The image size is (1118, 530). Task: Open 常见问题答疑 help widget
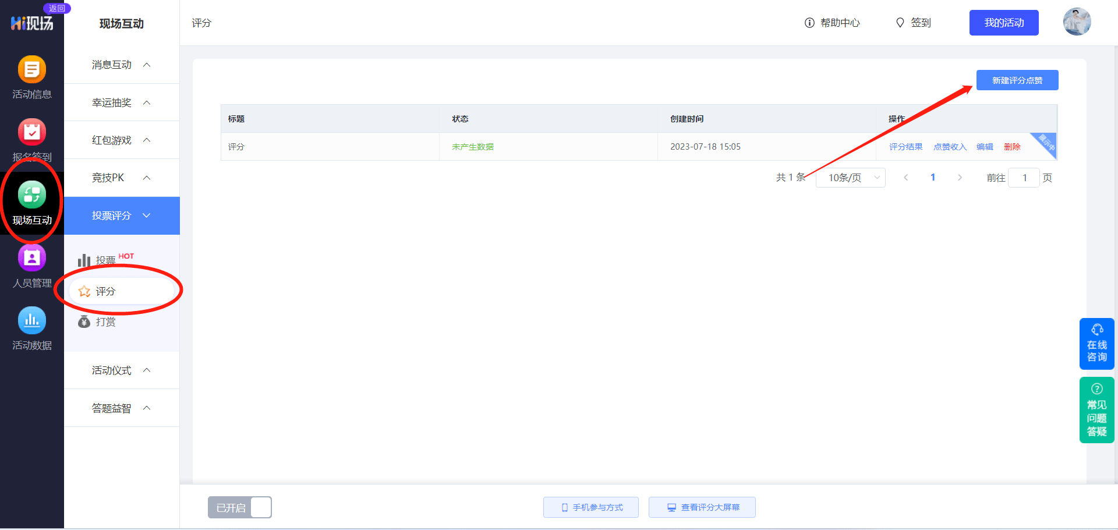(1097, 410)
